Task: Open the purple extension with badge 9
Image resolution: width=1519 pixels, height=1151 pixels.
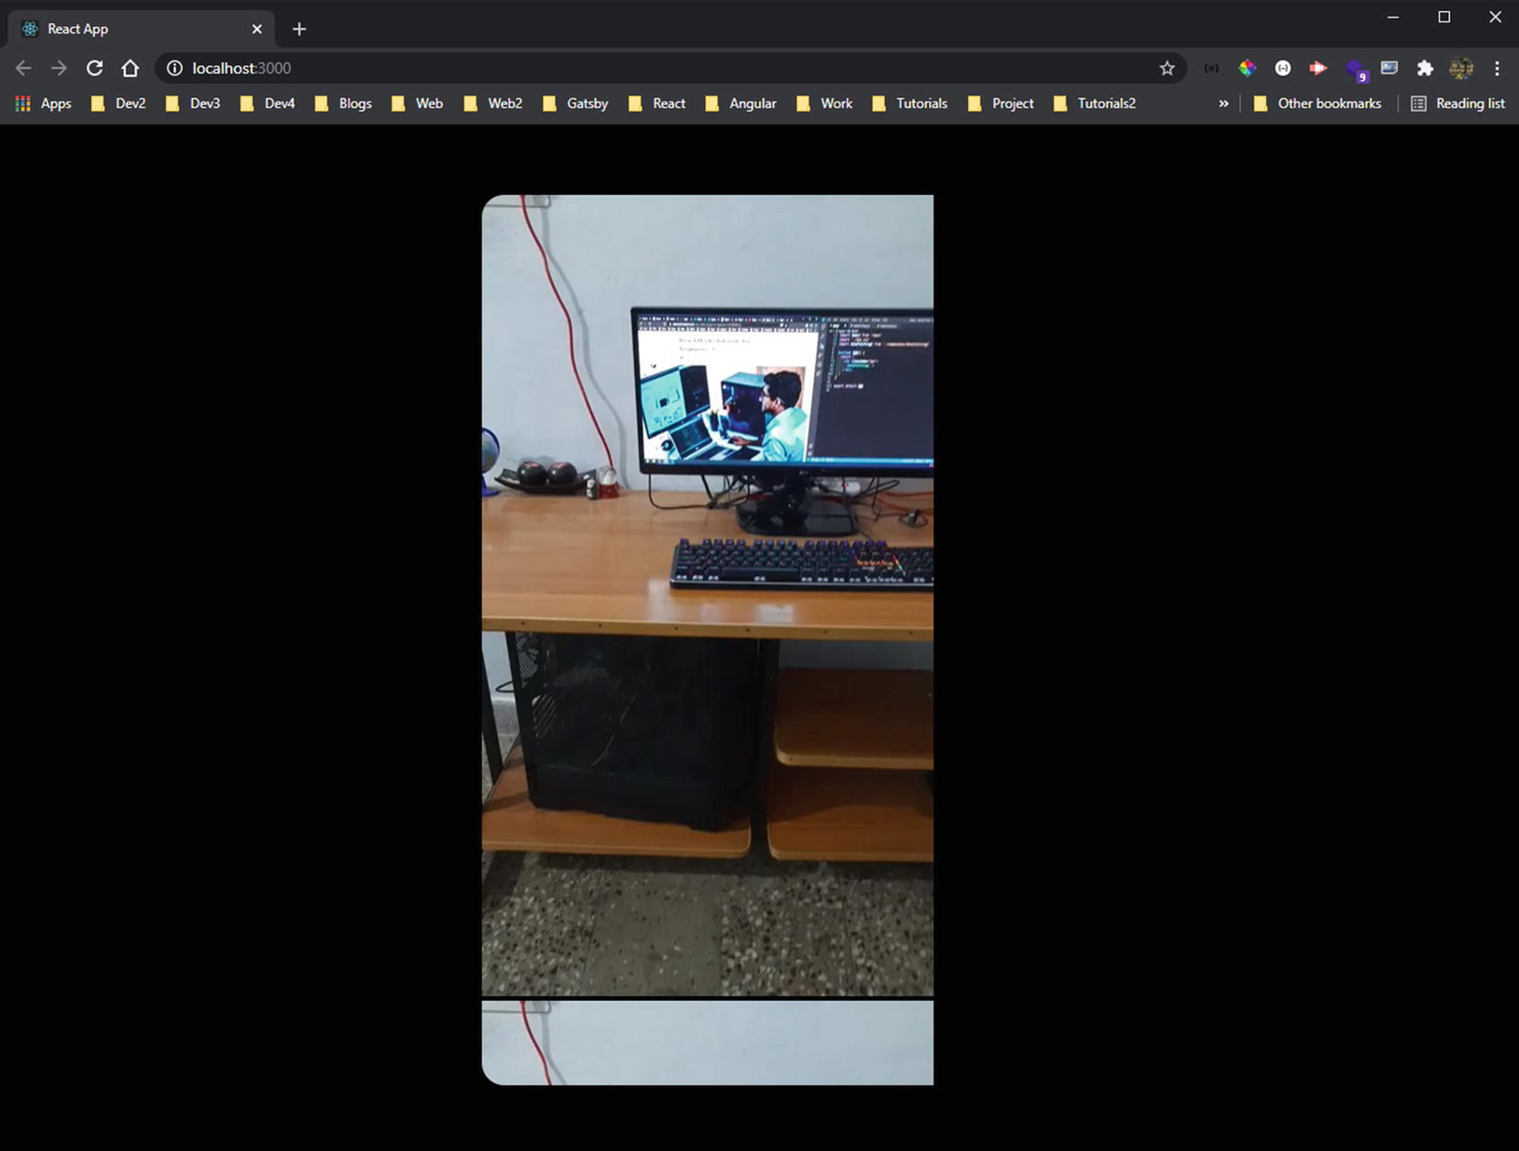Action: pos(1355,69)
